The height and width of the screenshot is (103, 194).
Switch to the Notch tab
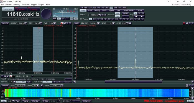pos(104,11)
